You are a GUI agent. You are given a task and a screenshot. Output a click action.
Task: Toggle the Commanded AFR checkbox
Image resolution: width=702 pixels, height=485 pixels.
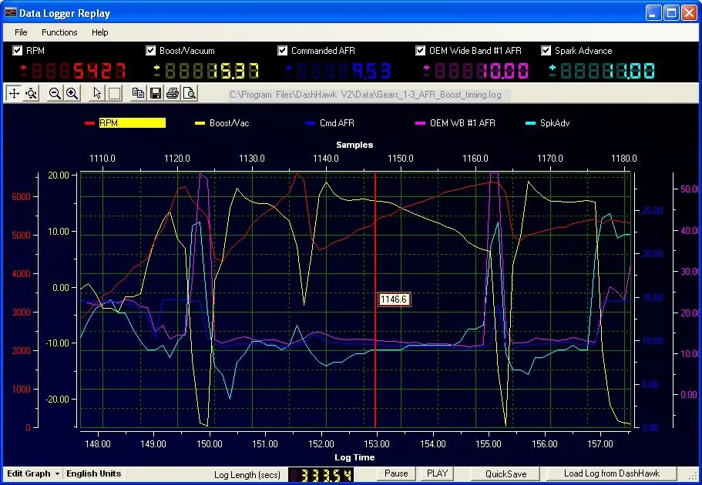tap(283, 51)
